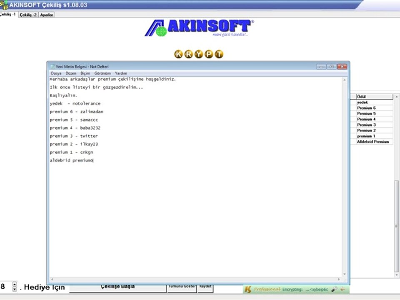
Task: Maximize the Notepad window
Action: click(x=332, y=67)
